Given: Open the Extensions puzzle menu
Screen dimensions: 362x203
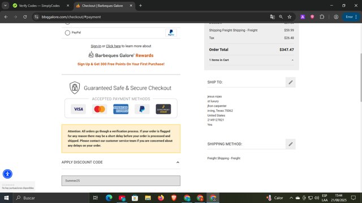Looking at the screenshot, I should pos(322,17).
